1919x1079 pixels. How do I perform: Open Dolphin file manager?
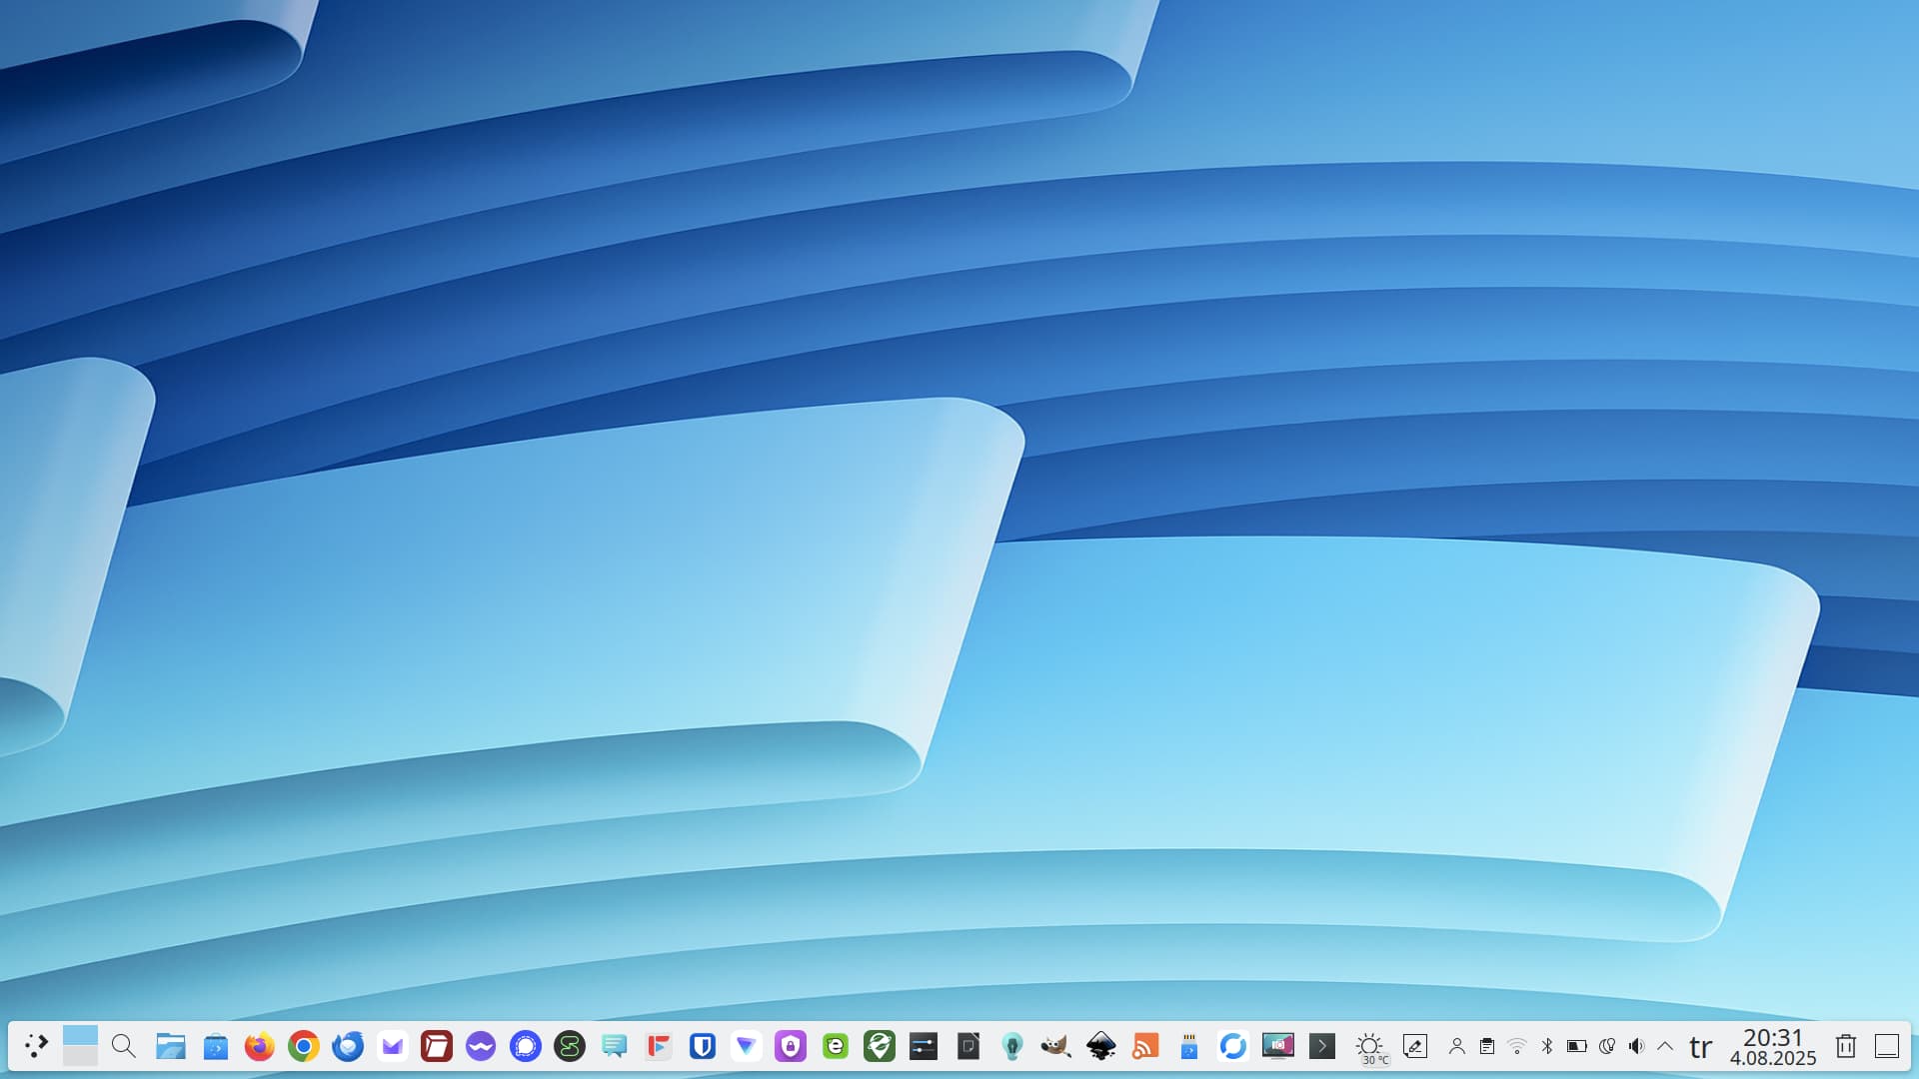171,1046
